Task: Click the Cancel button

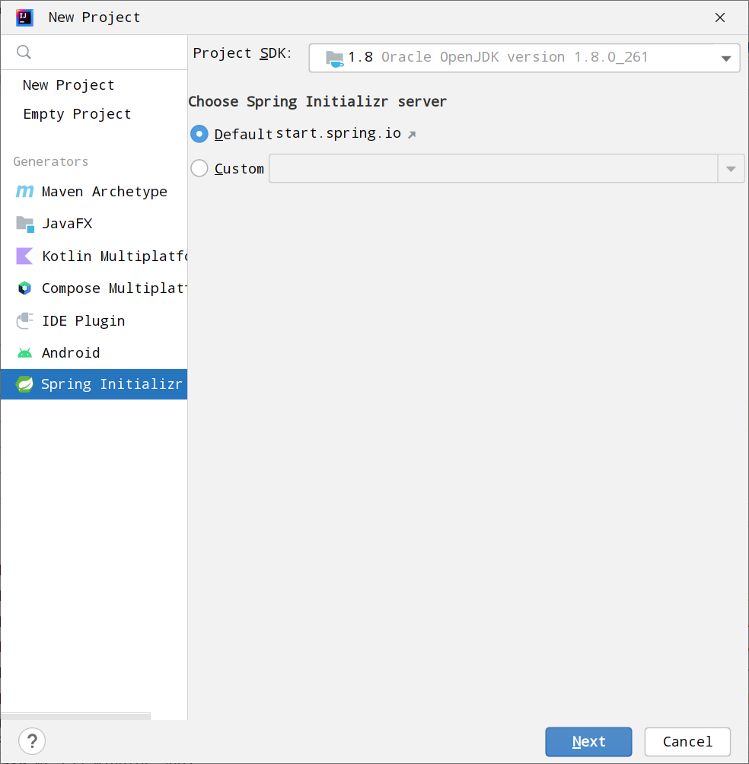Action: click(687, 742)
